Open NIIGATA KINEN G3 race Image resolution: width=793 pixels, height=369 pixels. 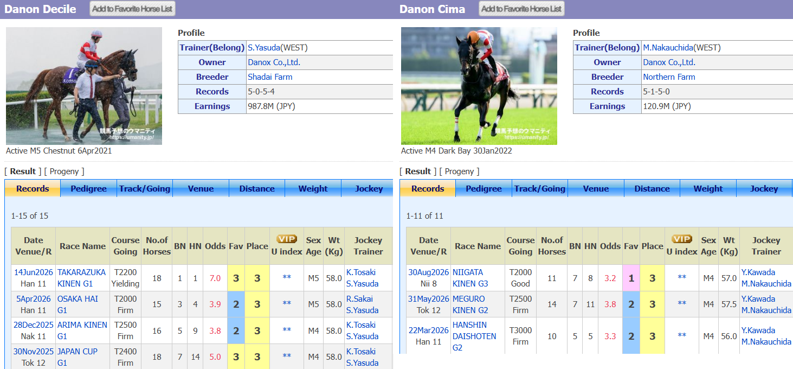pyautogui.click(x=470, y=278)
